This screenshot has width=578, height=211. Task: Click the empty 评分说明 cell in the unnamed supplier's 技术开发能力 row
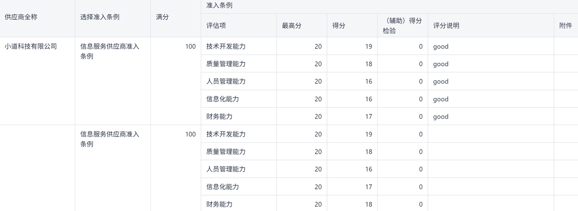490,134
